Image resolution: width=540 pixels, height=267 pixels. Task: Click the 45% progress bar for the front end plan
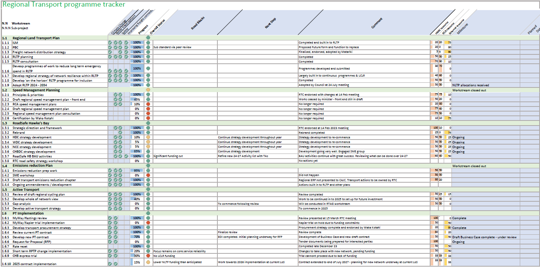click(137, 99)
